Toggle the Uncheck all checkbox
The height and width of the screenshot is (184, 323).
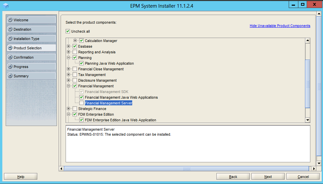pos(68,31)
